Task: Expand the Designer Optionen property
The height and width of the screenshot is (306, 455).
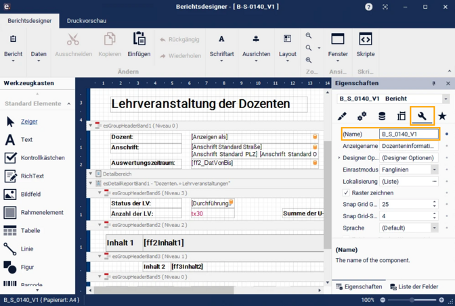Action: coord(339,158)
